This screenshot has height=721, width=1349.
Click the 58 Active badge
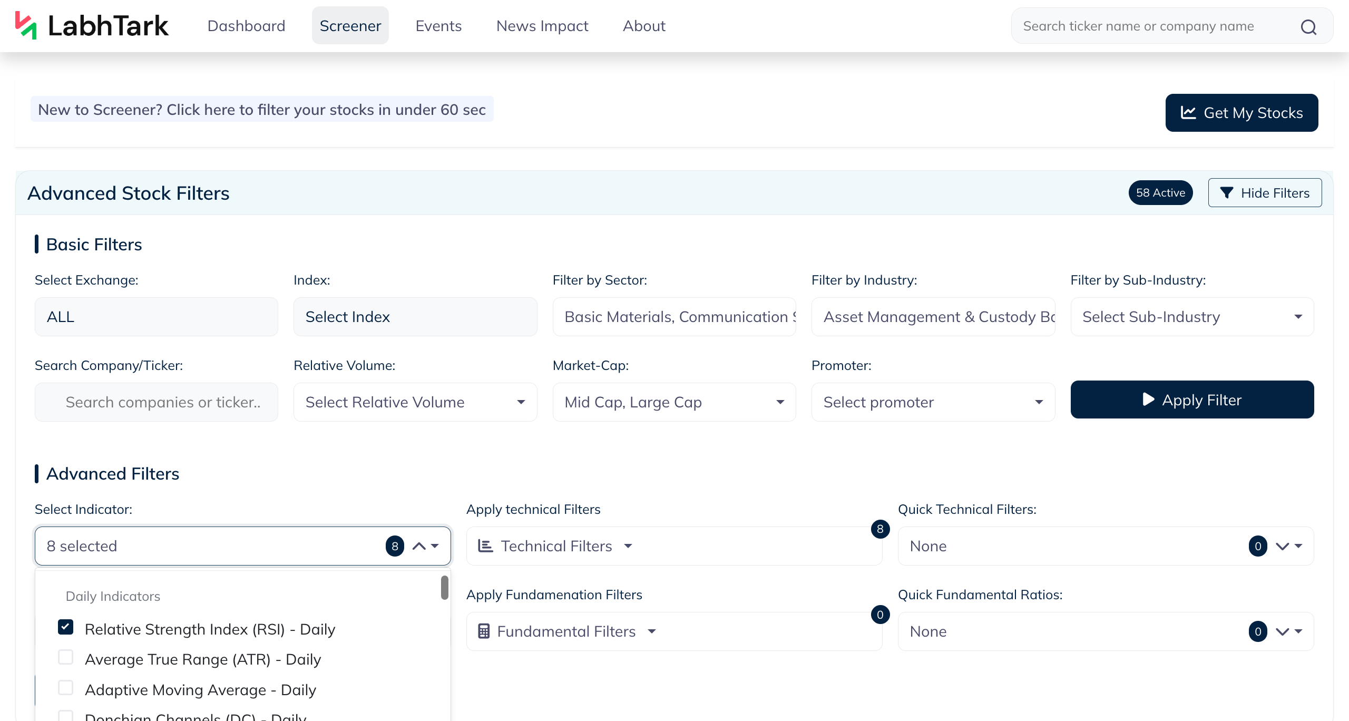(1160, 193)
